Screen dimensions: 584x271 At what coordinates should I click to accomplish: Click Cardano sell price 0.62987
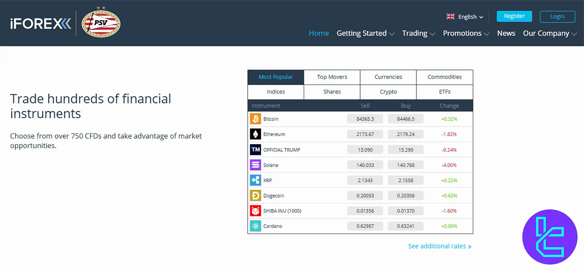[365, 226]
